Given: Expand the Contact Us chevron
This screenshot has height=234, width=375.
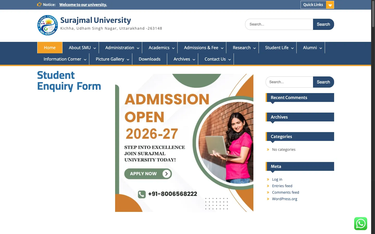Looking at the screenshot, I should tap(230, 60).
